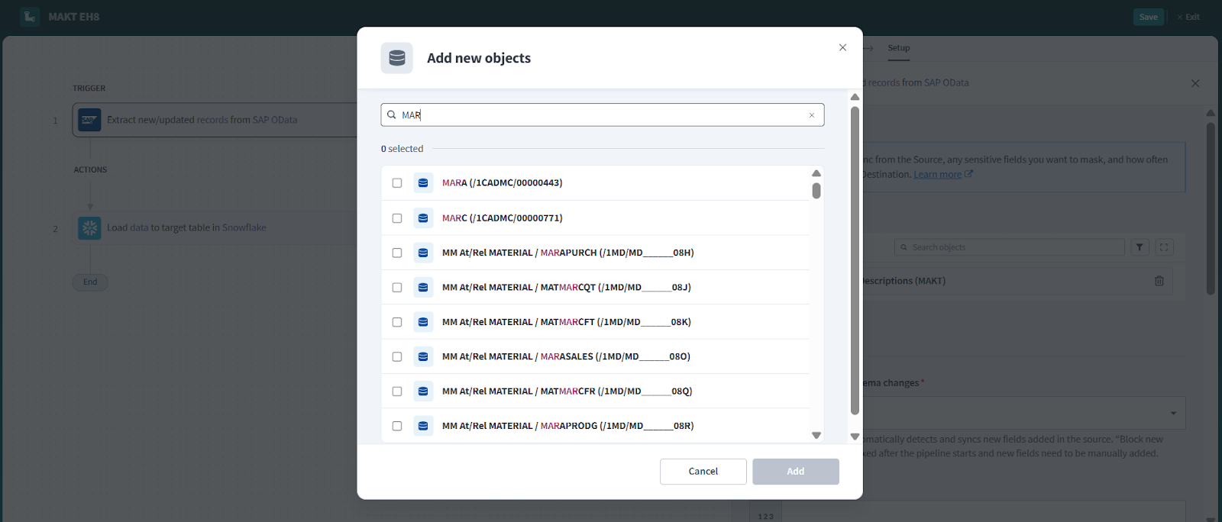Open the Learn more external link
Image resolution: width=1222 pixels, height=522 pixels.
point(943,175)
